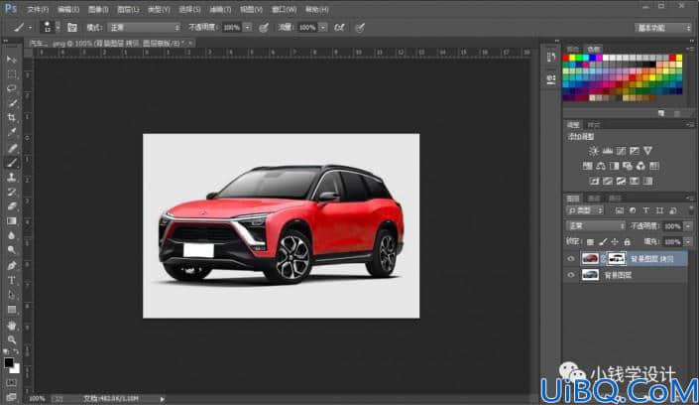Open layer blend mode 正常 dropdown
This screenshot has width=699, height=405.
(596, 226)
